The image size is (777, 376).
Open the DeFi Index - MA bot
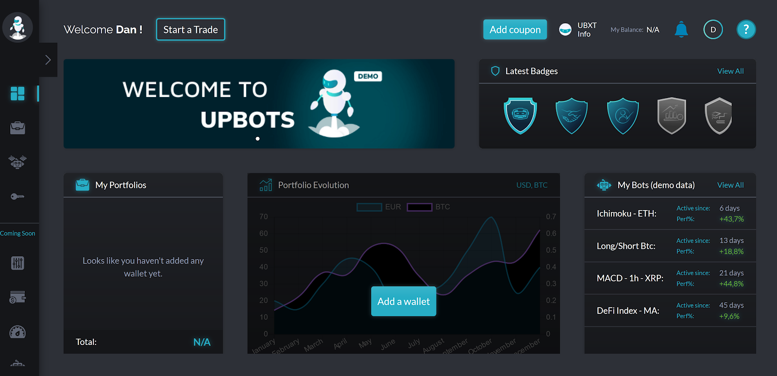click(670, 311)
